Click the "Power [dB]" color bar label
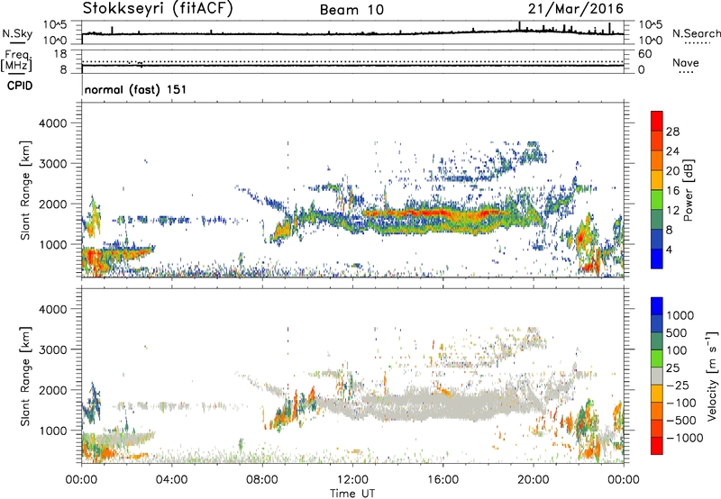 tap(688, 191)
